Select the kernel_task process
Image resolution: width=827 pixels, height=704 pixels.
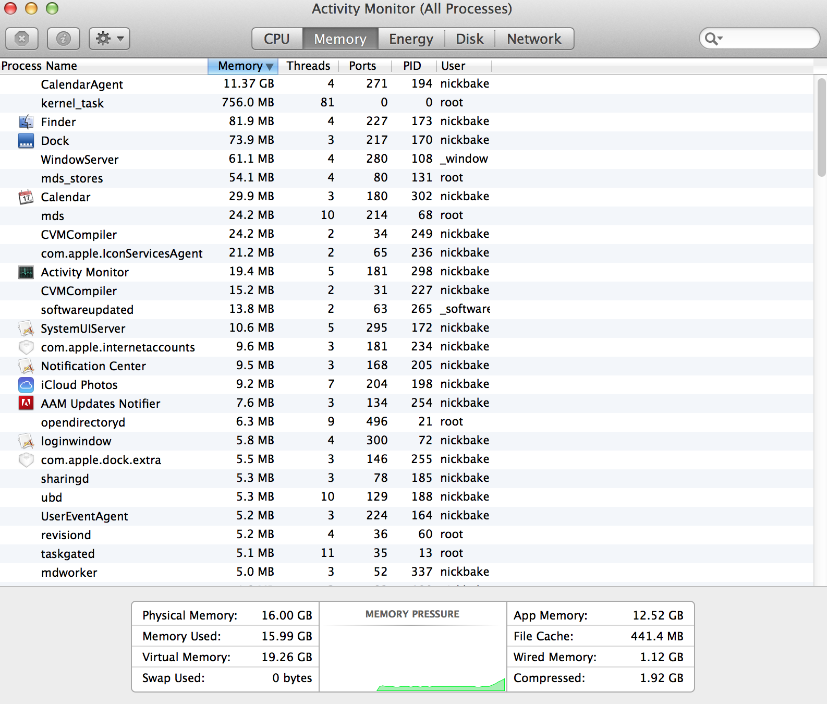pyautogui.click(x=407, y=103)
